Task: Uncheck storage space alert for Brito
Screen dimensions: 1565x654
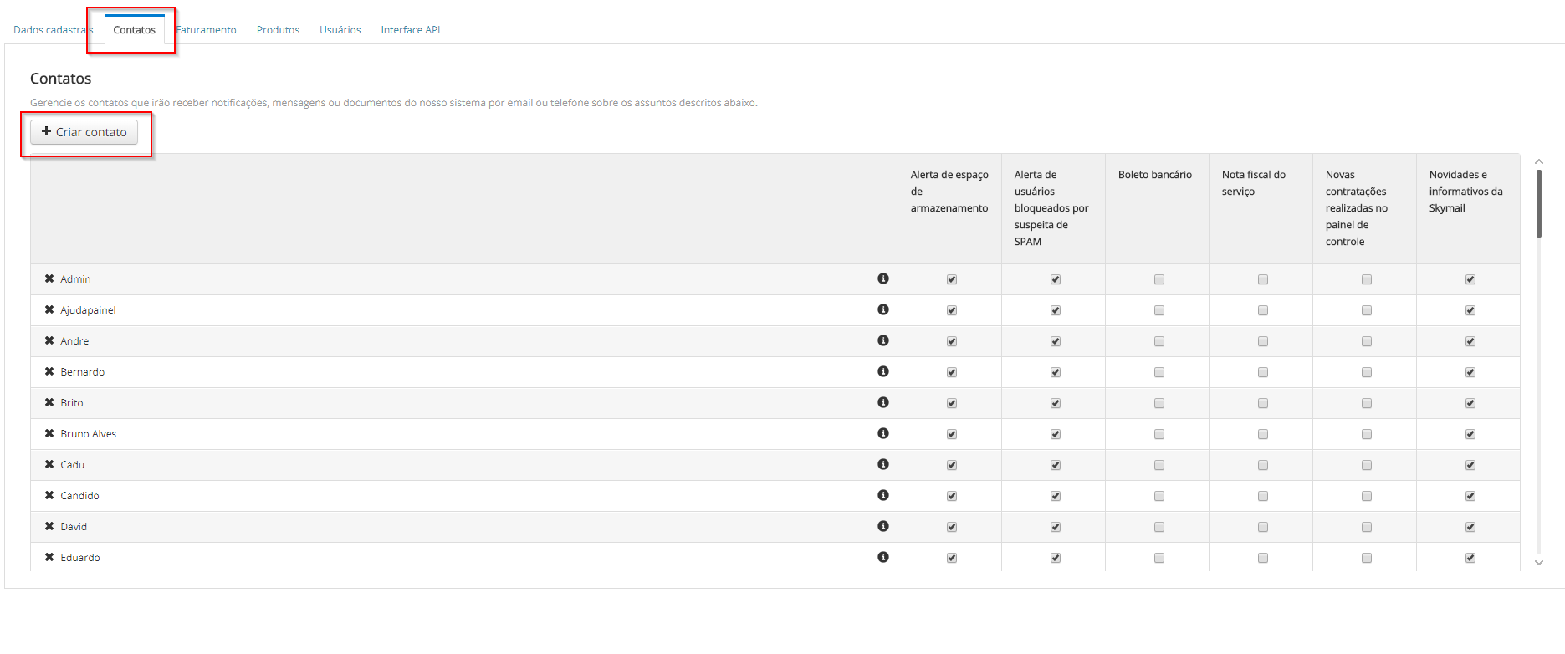Action: [x=951, y=403]
